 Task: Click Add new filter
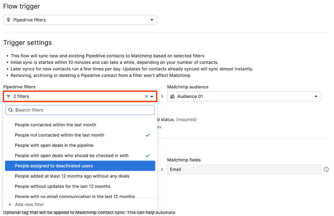tap(29, 205)
